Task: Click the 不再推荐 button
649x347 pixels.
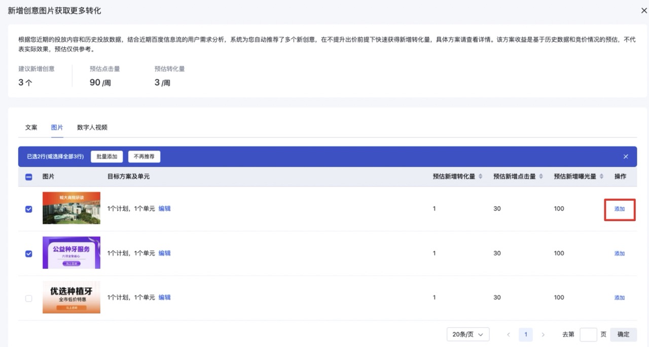Action: point(144,157)
